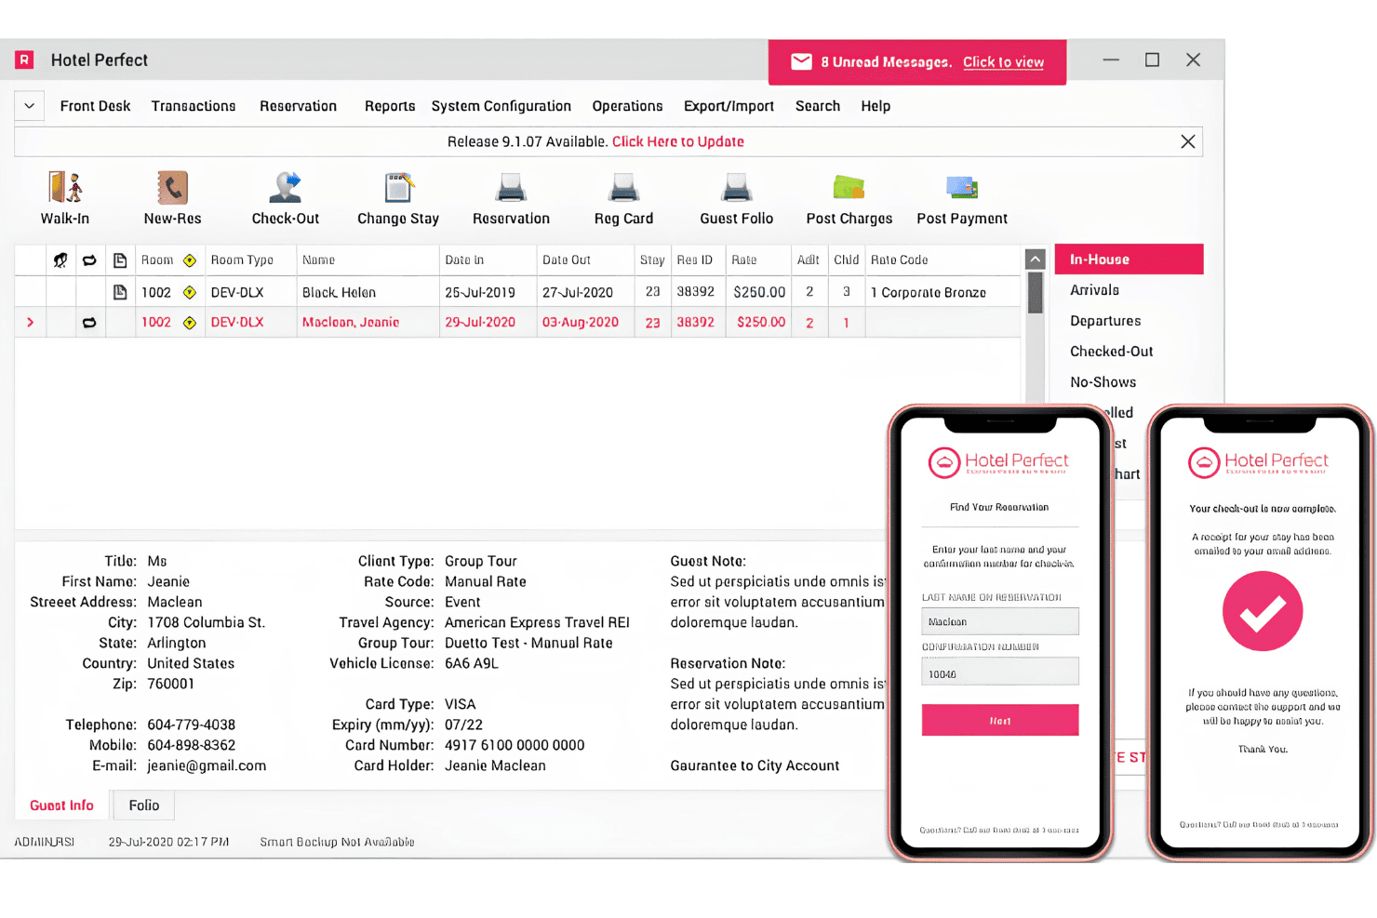Select the Black, Helen reservation name

[x=339, y=292]
